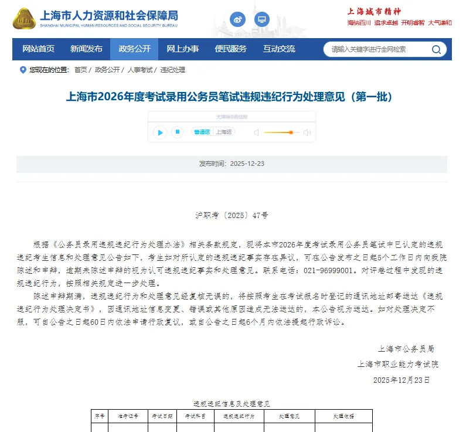This screenshot has width=473, height=432.
Task: Switch audio language to 上海话
Action: click(x=224, y=132)
